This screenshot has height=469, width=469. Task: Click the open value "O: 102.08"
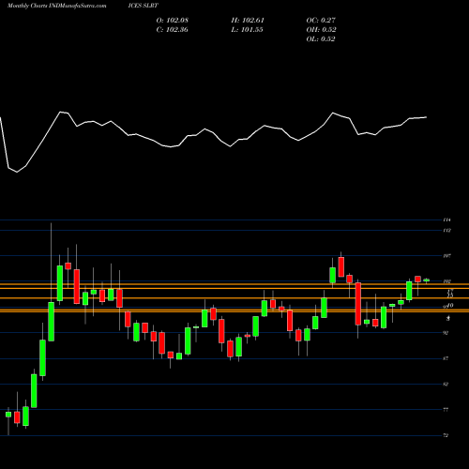click(173, 21)
